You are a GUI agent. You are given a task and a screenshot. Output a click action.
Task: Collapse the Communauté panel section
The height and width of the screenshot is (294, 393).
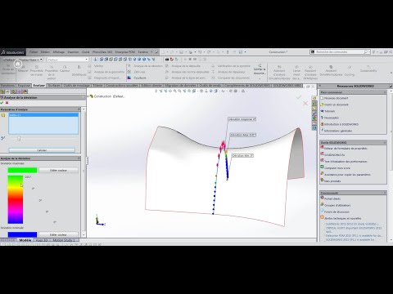(x=385, y=193)
